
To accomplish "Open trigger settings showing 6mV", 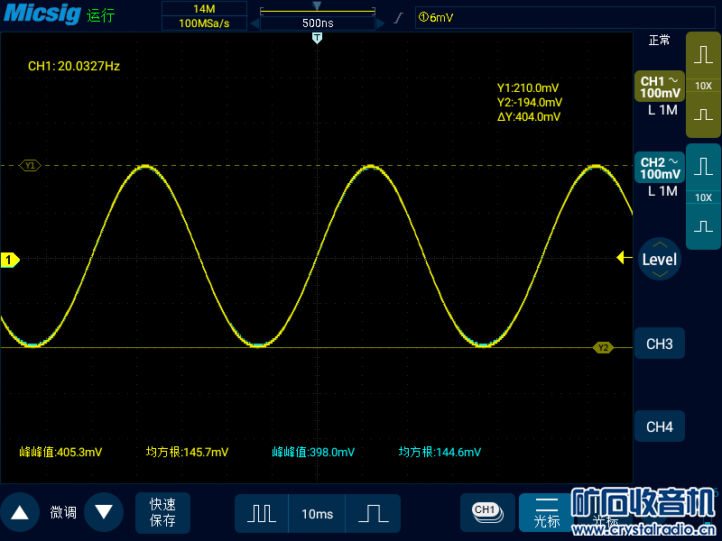I will coord(565,17).
